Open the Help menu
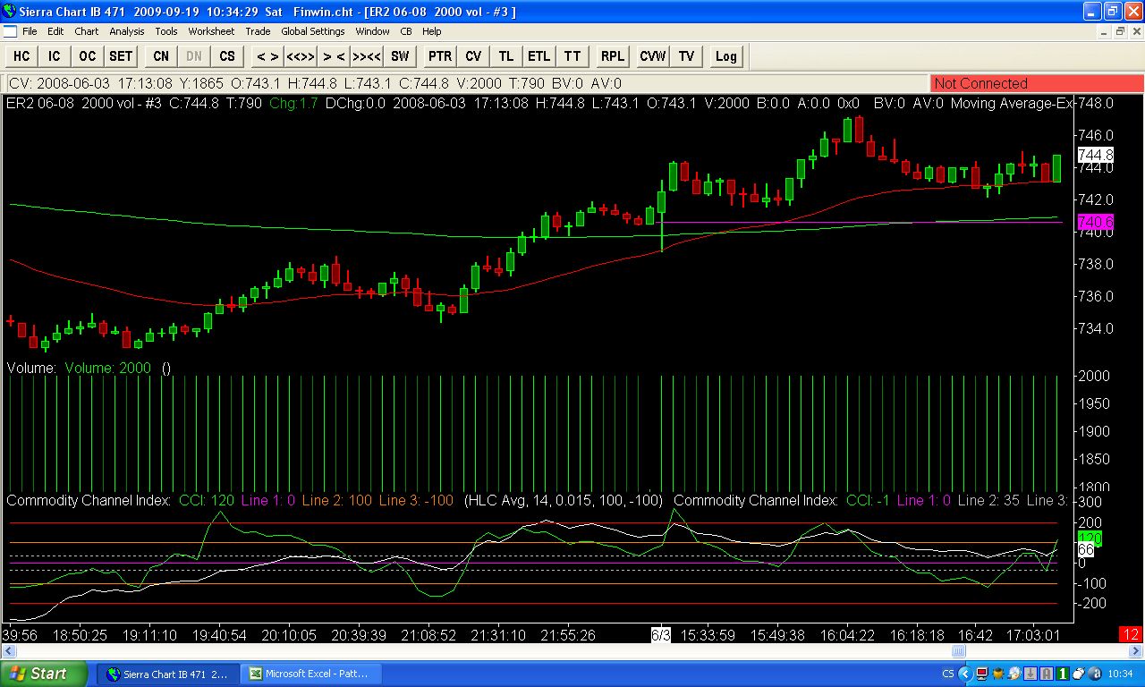This screenshot has width=1145, height=687. 432,31
